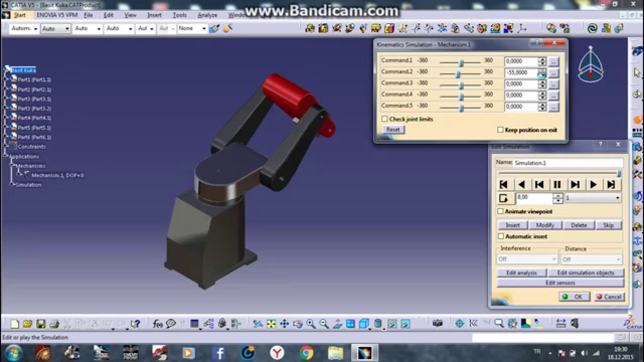This screenshot has width=644, height=362.
Task: Click the Zoom In magnifier icon
Action: [x=310, y=324]
